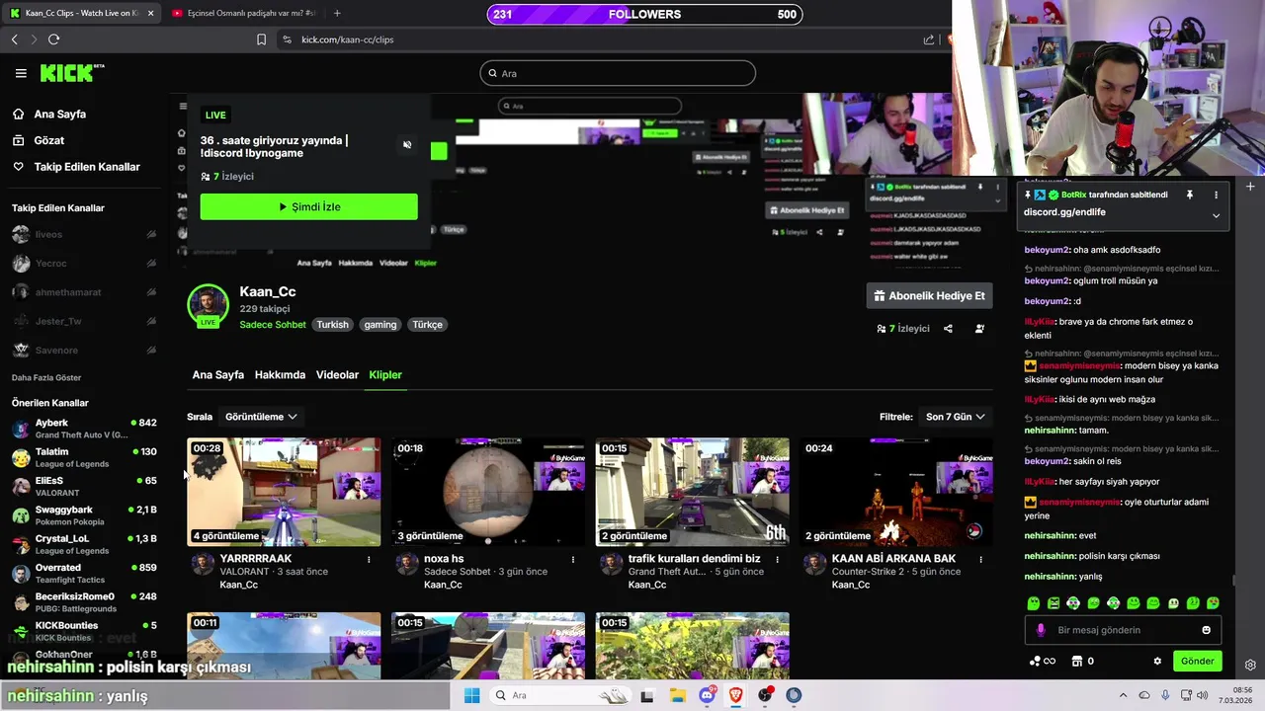Go back in browser history
Screen dimensions: 1265x711
point(15,39)
